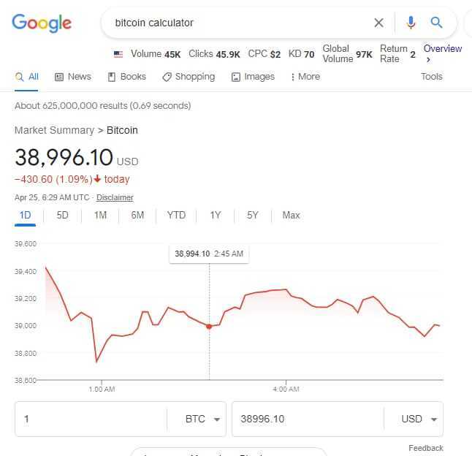The image size is (472, 456).
Task: Open the Tools button
Action: pyautogui.click(x=432, y=77)
